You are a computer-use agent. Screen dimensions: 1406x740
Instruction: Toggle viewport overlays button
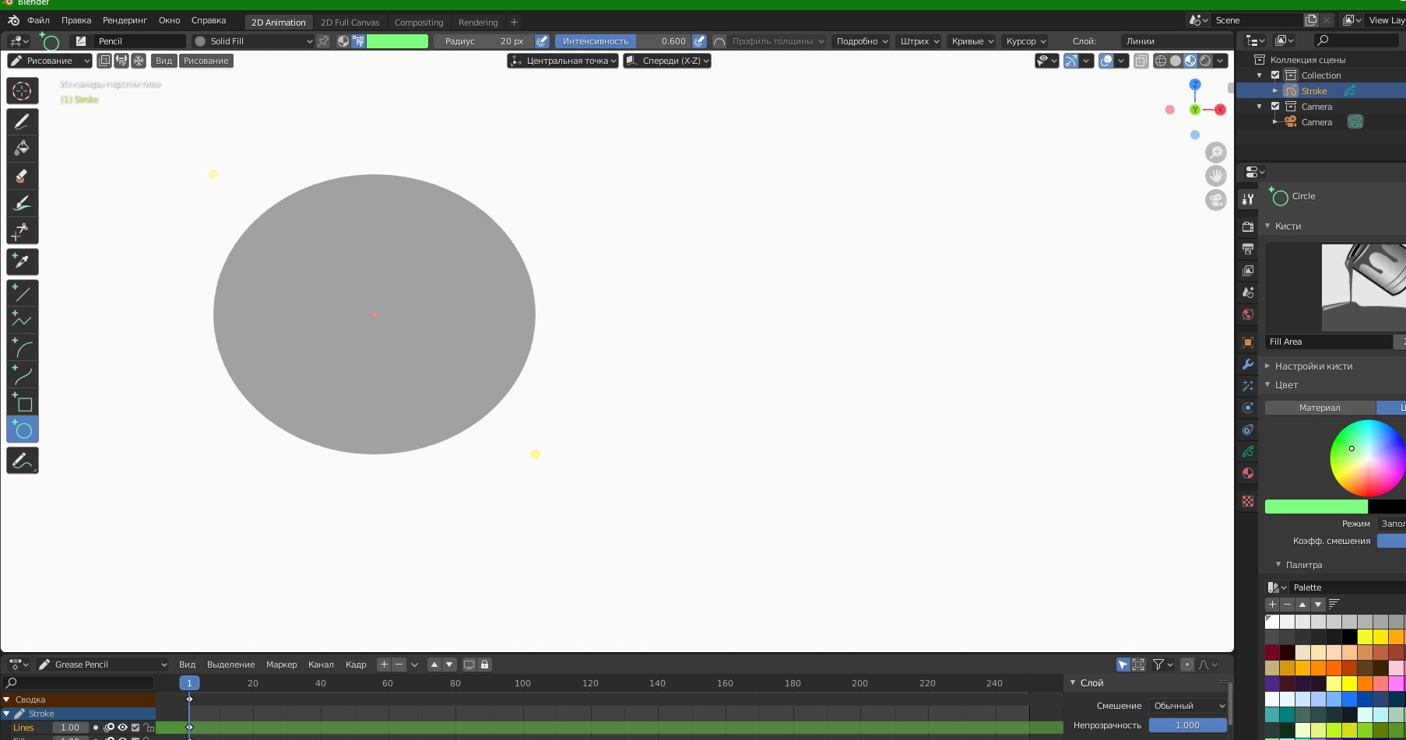click(1107, 61)
